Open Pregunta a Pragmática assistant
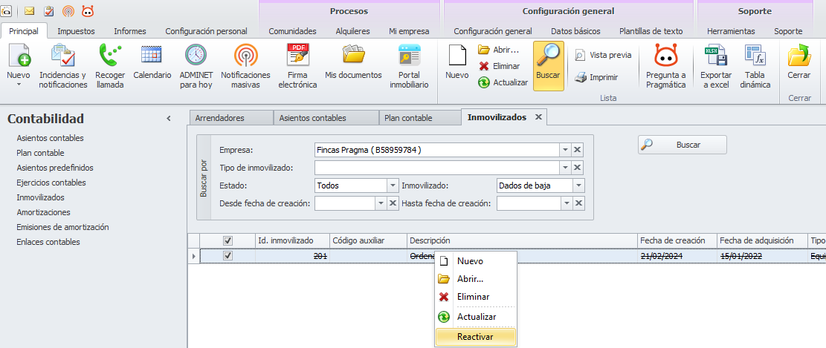The height and width of the screenshot is (348, 826). click(666, 66)
